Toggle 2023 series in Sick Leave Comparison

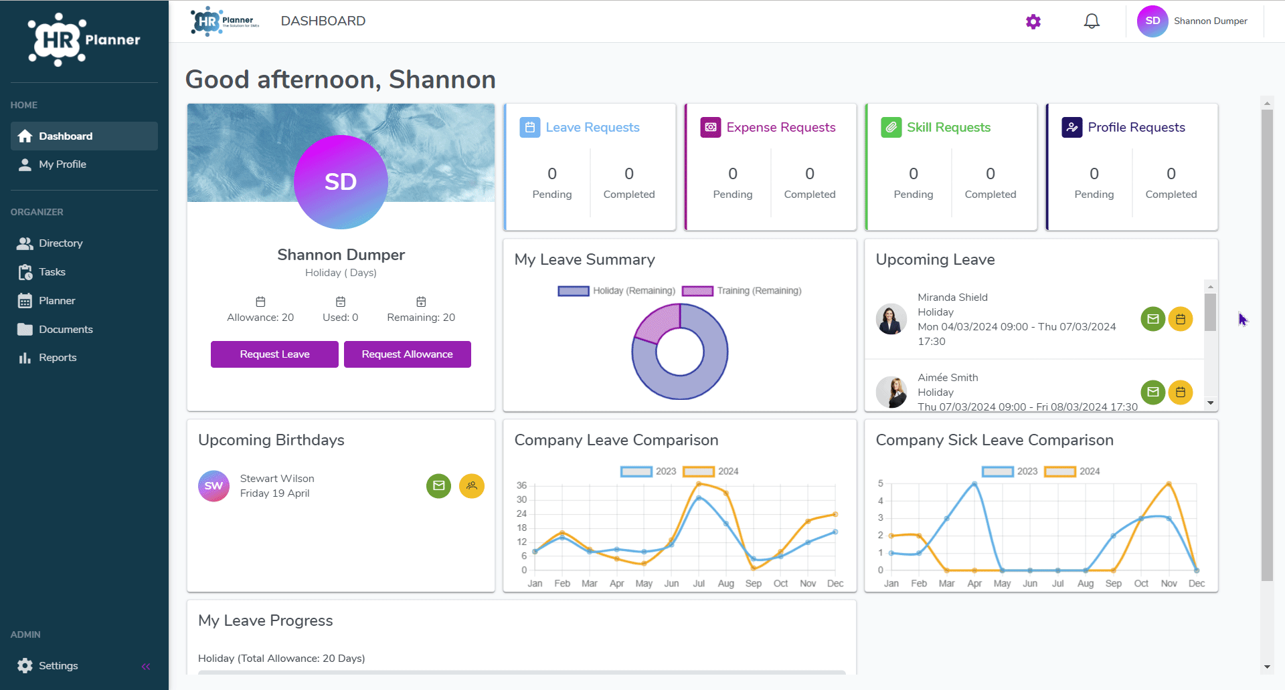1010,471
